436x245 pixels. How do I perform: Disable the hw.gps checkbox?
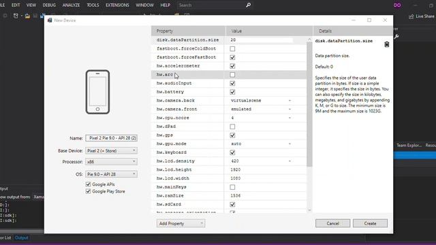232,135
